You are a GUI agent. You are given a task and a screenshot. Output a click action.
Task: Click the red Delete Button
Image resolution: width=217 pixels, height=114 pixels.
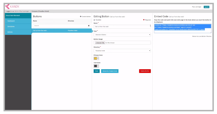[x=145, y=71]
